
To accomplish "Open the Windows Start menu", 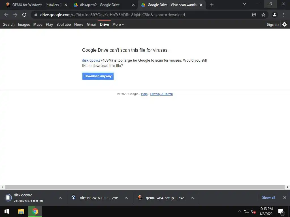I will pos(7,211).
